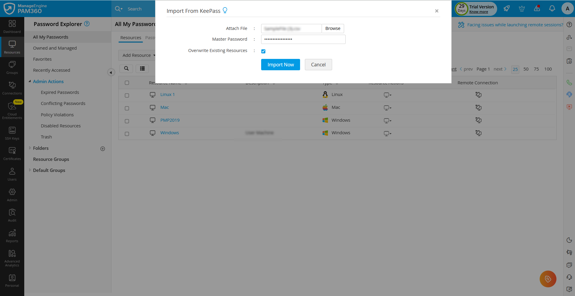
Task: Click the KeePass lightbulb tip icon
Action: tap(225, 10)
